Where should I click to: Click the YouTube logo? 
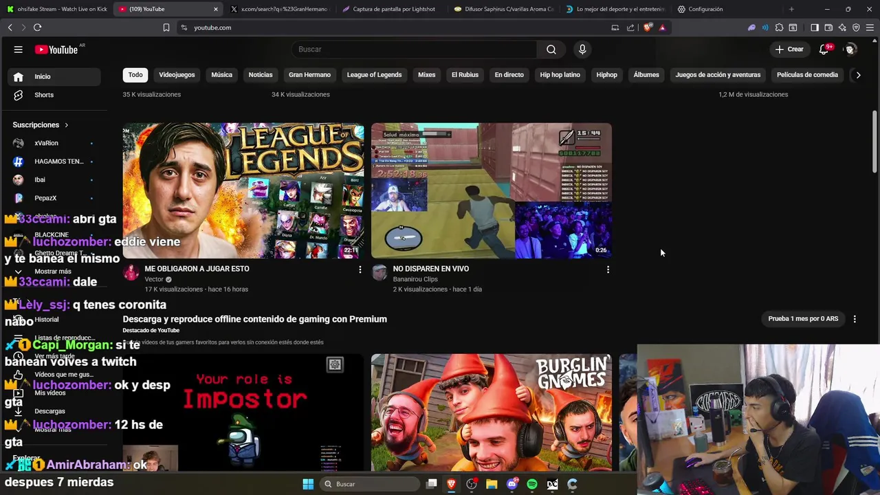point(56,49)
